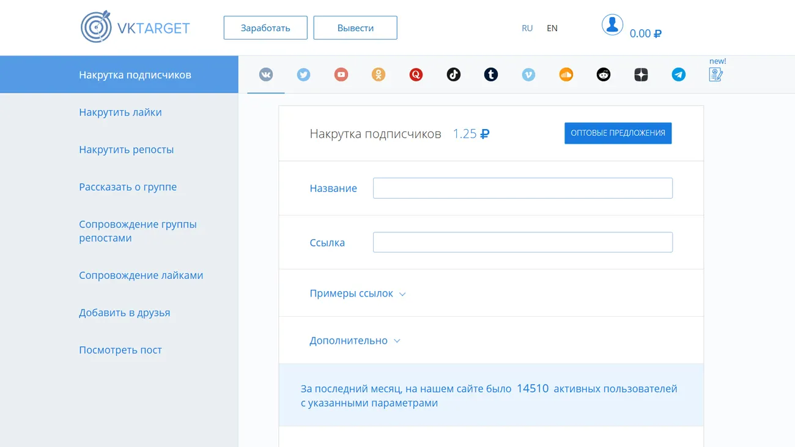Focus the Ссылка input field

click(523, 242)
